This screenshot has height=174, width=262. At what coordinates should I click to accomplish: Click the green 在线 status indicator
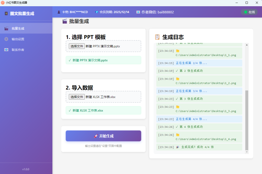[x=249, y=12]
